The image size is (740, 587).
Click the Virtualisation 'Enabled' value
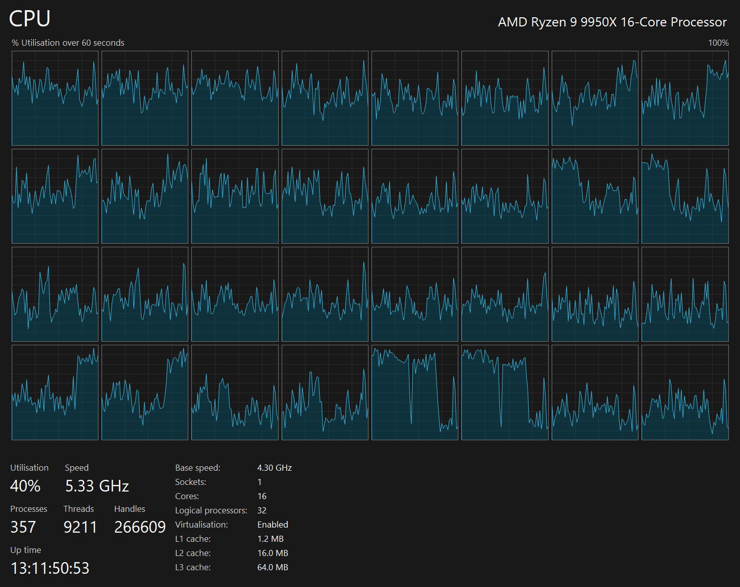tap(273, 525)
